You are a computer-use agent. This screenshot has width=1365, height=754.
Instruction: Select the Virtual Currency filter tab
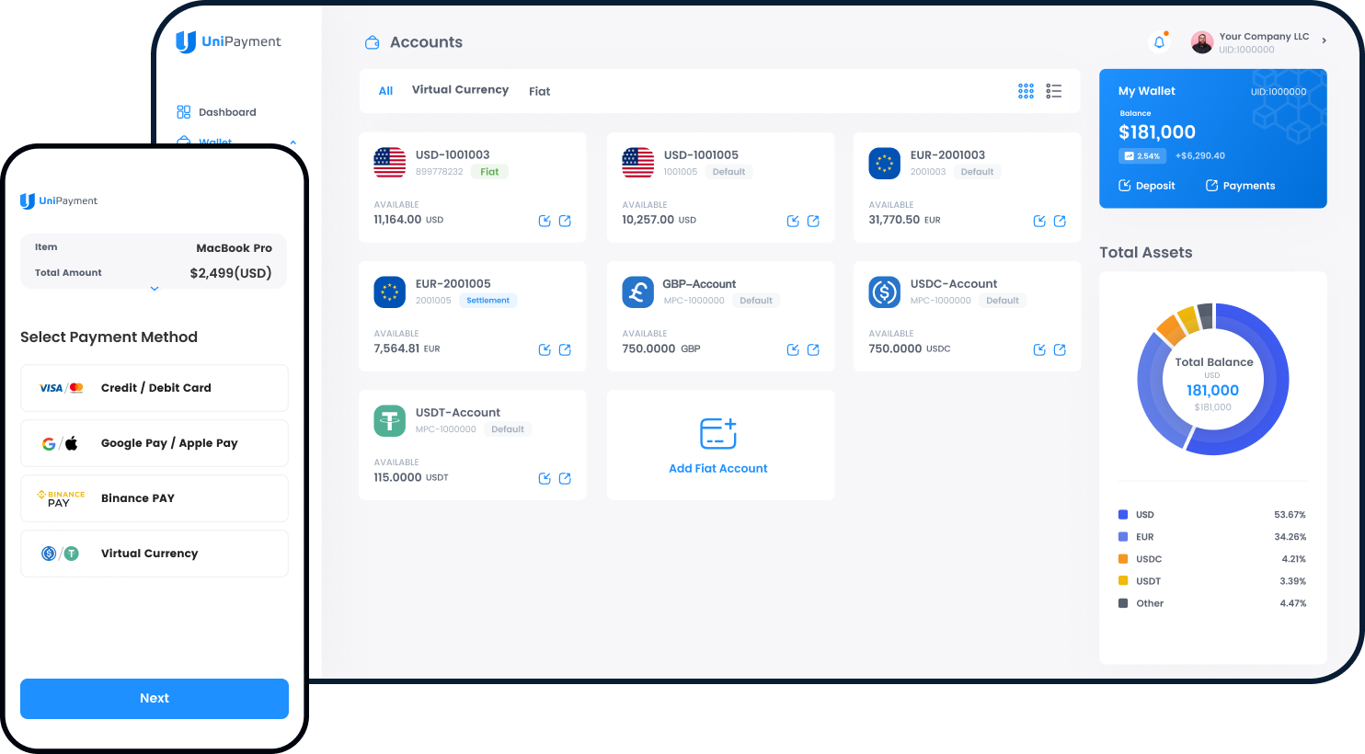(x=460, y=90)
